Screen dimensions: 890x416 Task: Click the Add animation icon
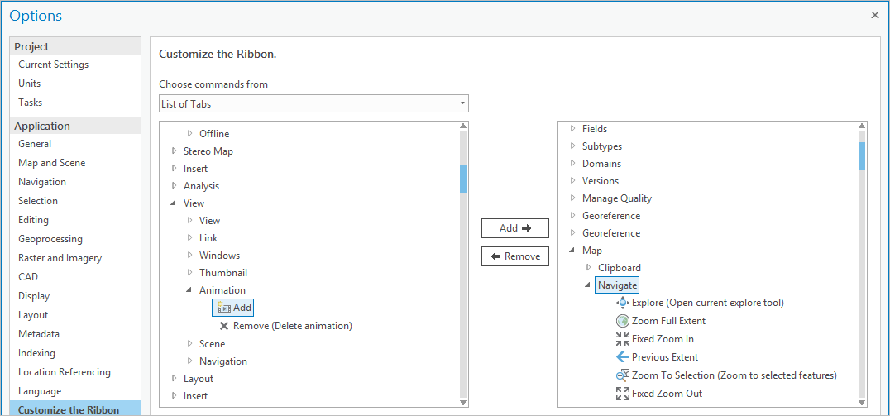223,308
